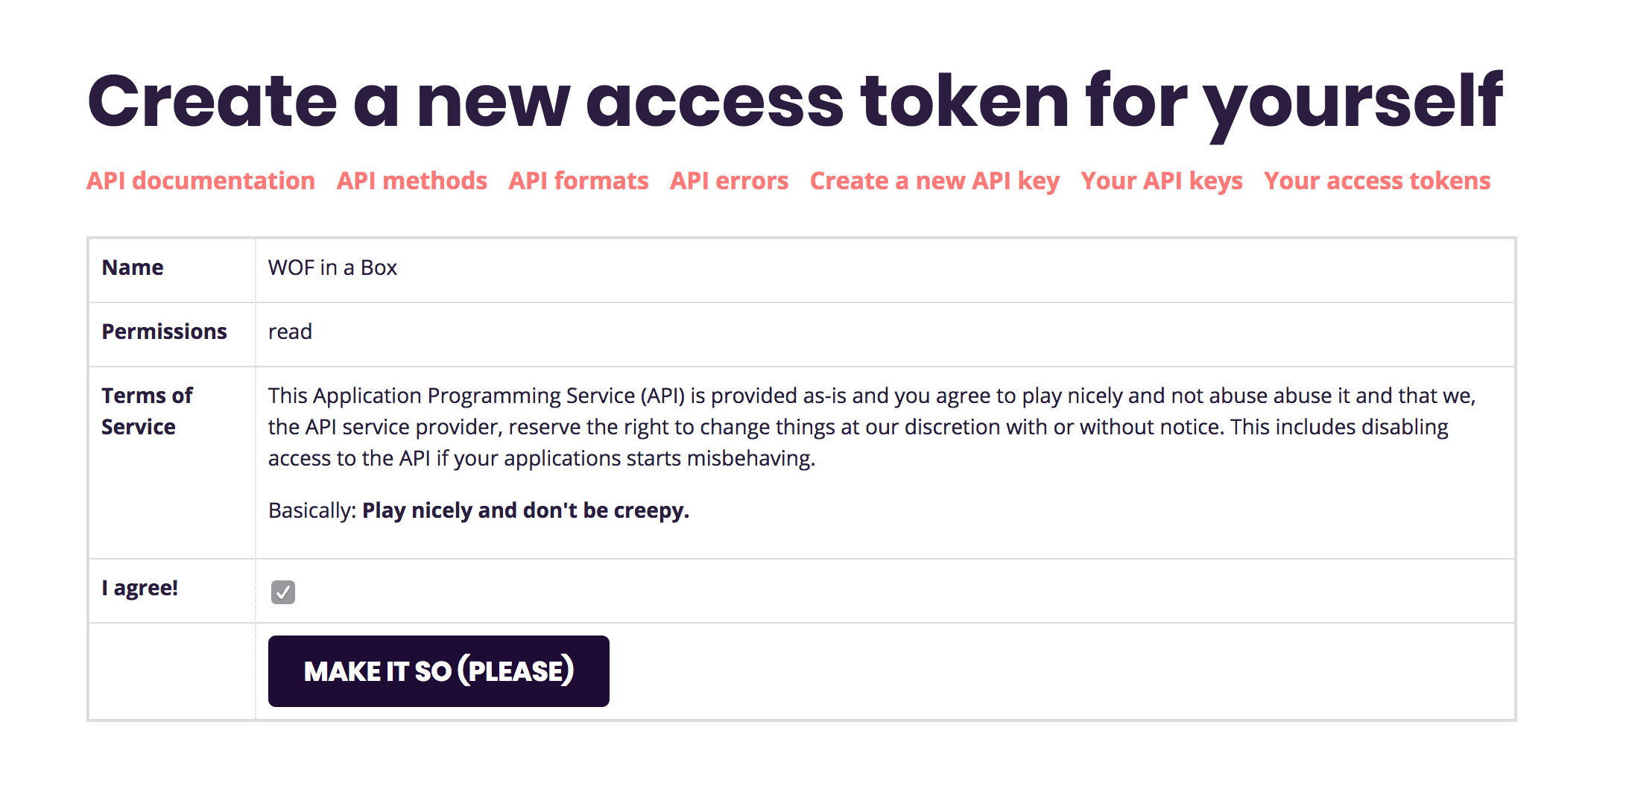The height and width of the screenshot is (786, 1626).
Task: Go to Your access tokens
Action: pyautogui.click(x=1377, y=181)
